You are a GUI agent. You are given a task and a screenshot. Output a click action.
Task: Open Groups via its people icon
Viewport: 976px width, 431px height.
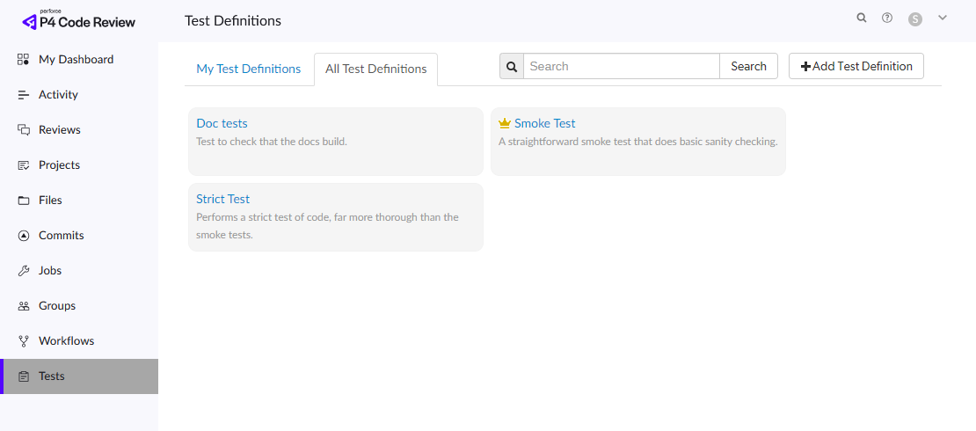coord(24,306)
